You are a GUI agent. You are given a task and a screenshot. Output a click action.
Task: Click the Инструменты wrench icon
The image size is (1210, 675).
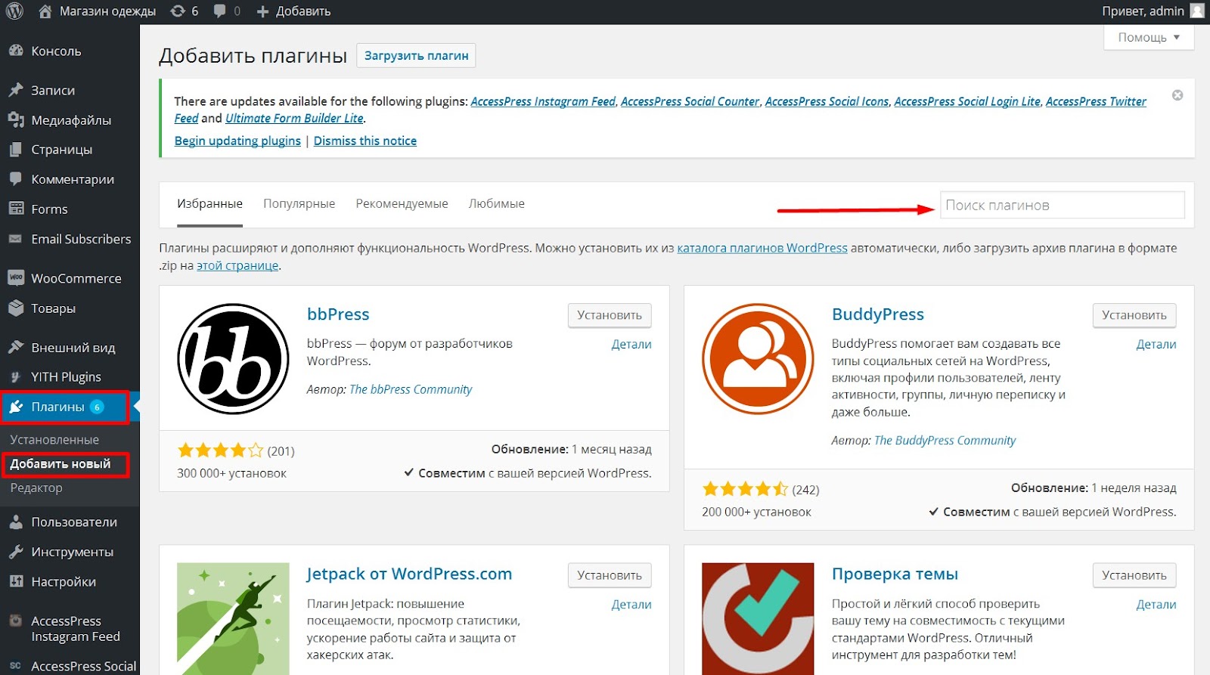coord(16,552)
